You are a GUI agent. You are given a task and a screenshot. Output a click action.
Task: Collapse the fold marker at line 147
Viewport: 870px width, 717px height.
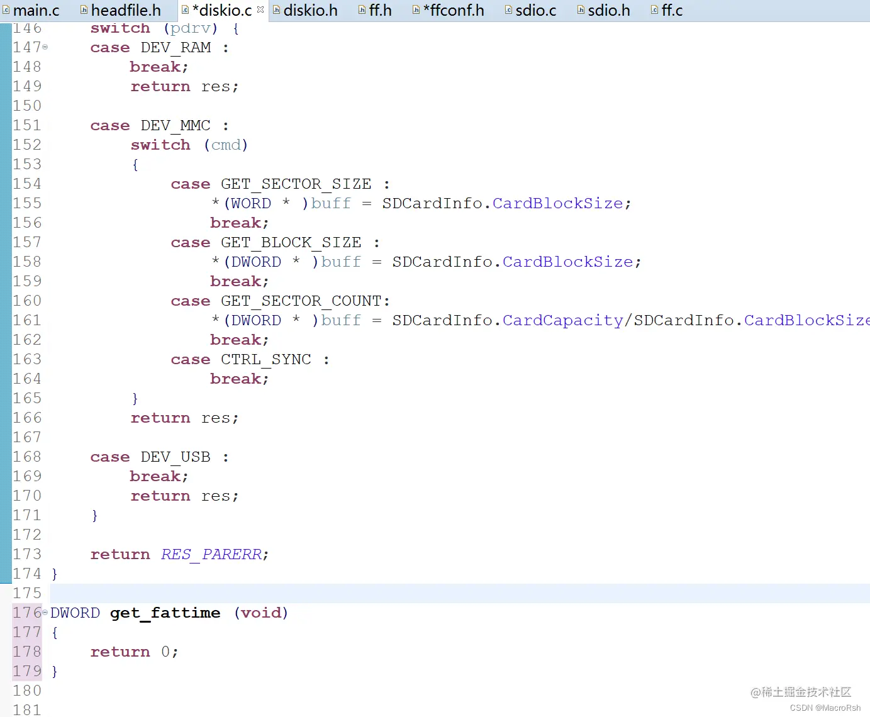(x=44, y=47)
